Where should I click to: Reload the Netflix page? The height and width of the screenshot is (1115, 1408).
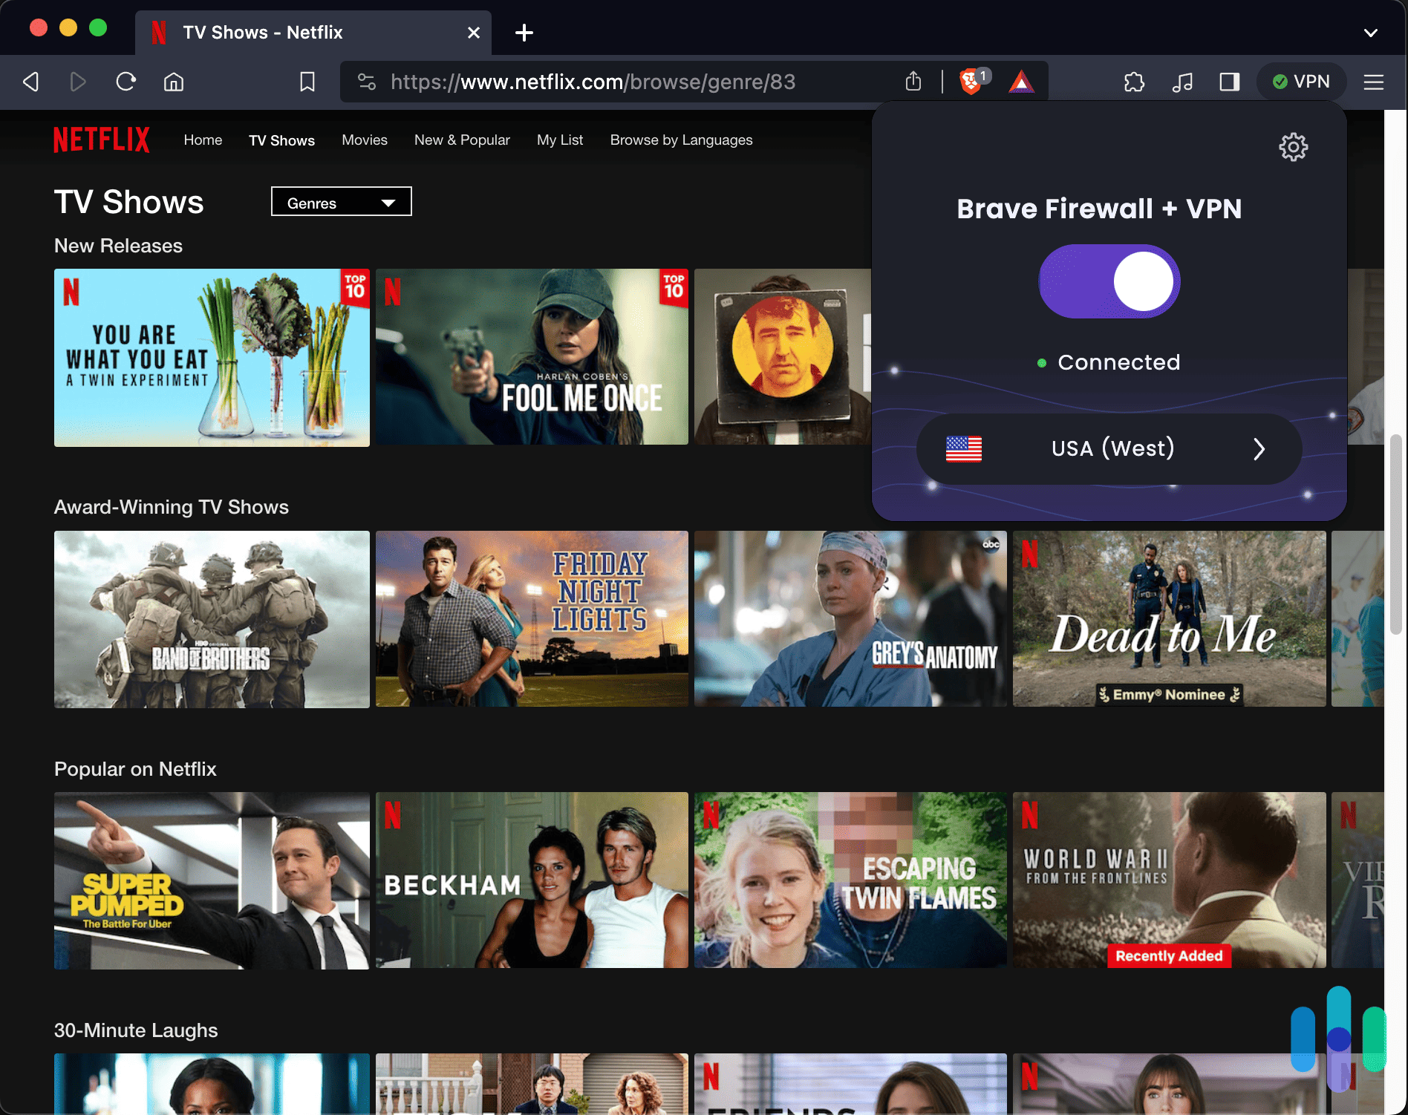126,82
